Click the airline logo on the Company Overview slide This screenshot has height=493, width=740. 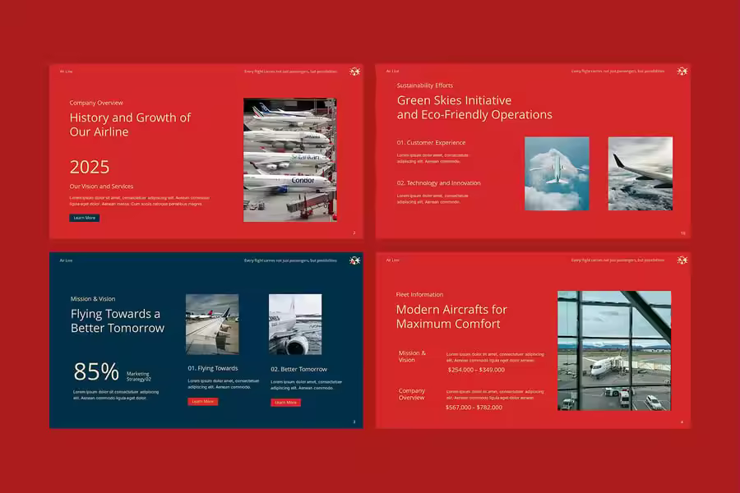click(354, 71)
